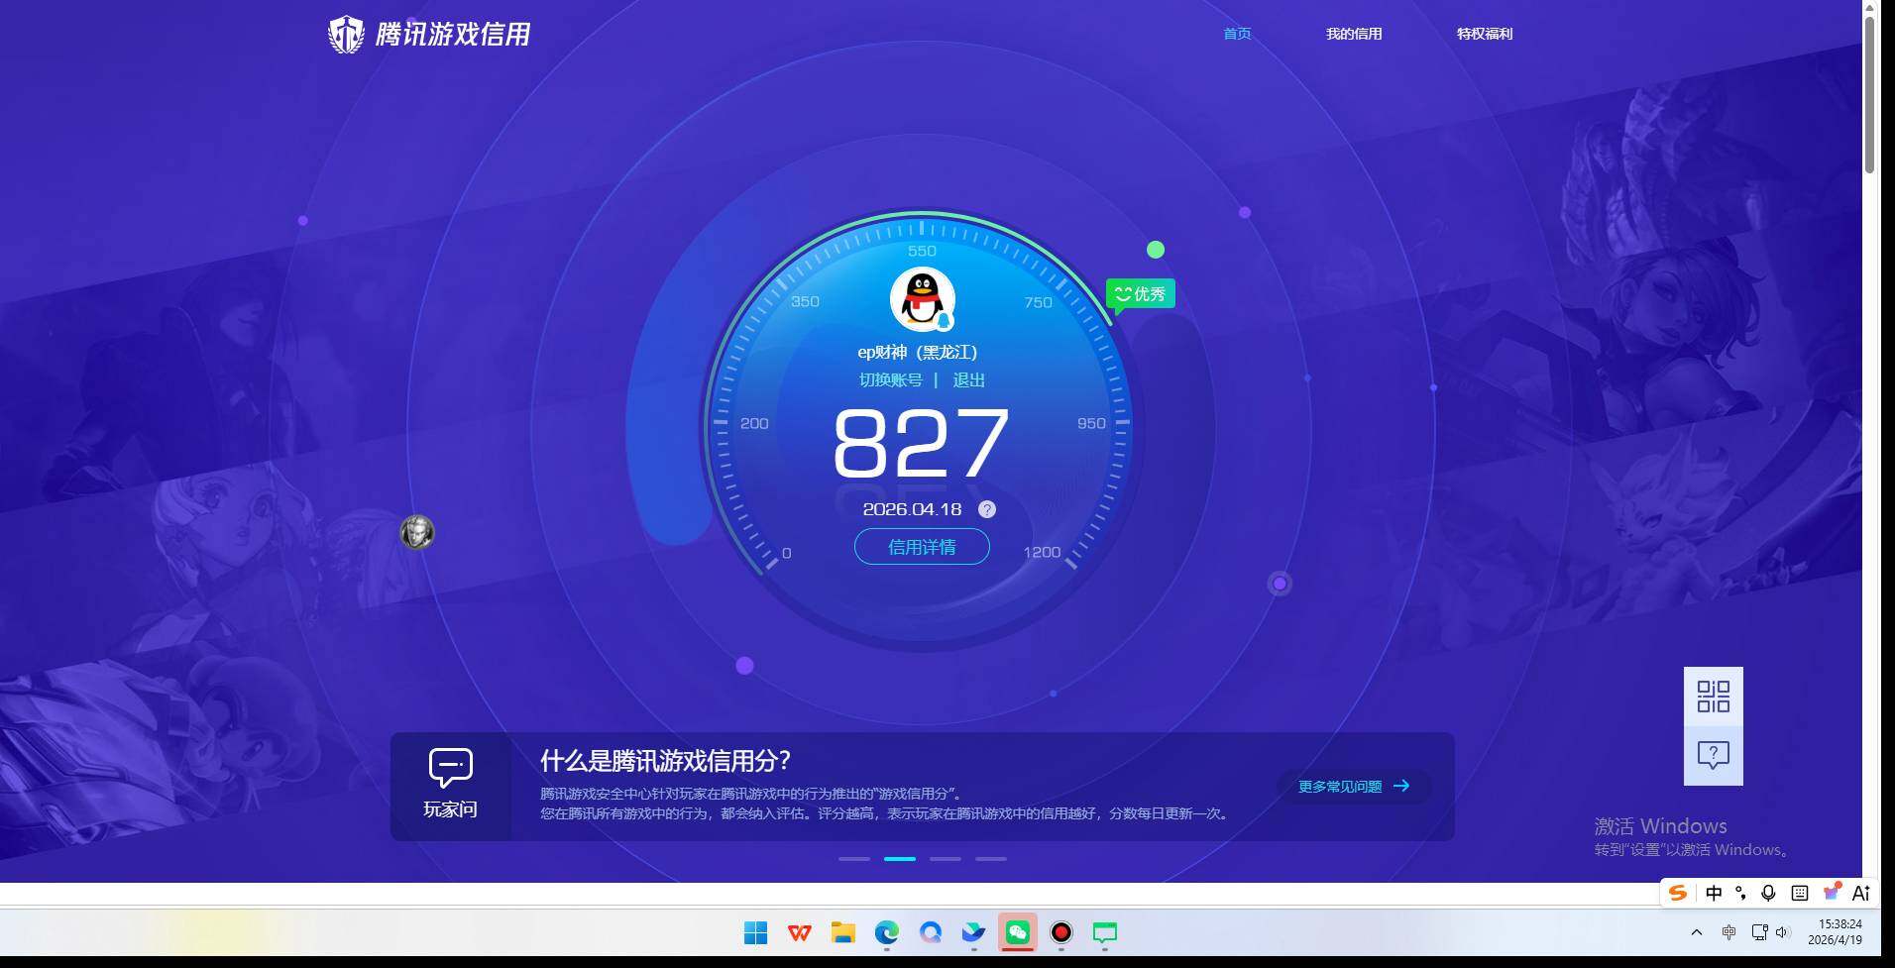Select the second carousel indicator dot
Screen dimensions: 1895x968
point(900,859)
